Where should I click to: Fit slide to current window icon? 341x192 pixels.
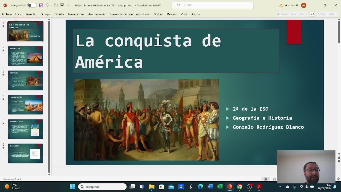pyautogui.click(x=338, y=179)
